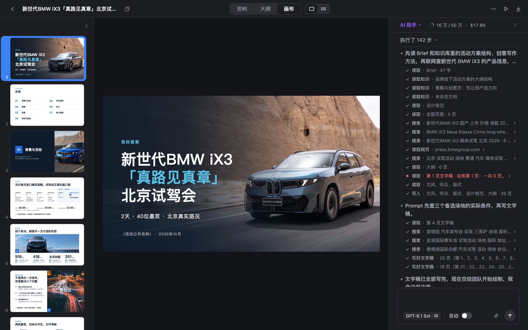528x330 pixels.
Task: Open the 画布 tab
Action: pos(289,9)
